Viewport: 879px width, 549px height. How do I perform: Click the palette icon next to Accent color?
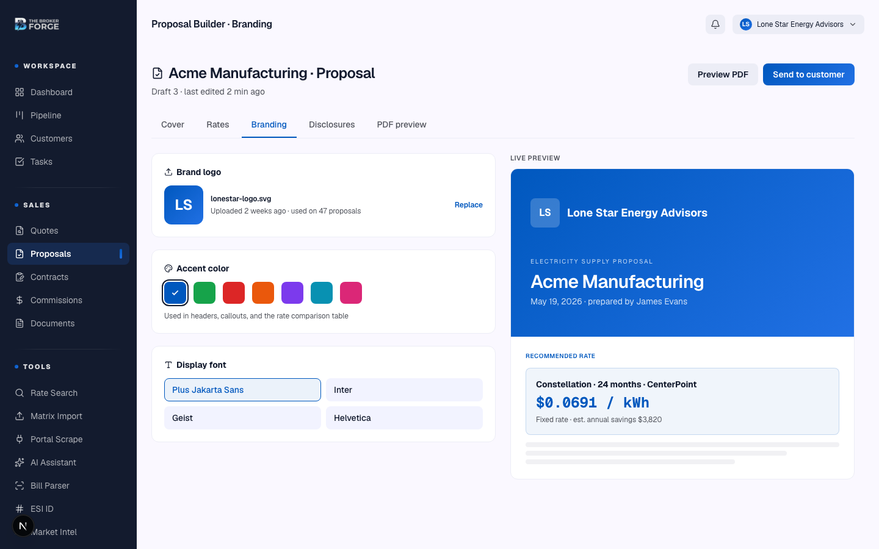tap(168, 268)
